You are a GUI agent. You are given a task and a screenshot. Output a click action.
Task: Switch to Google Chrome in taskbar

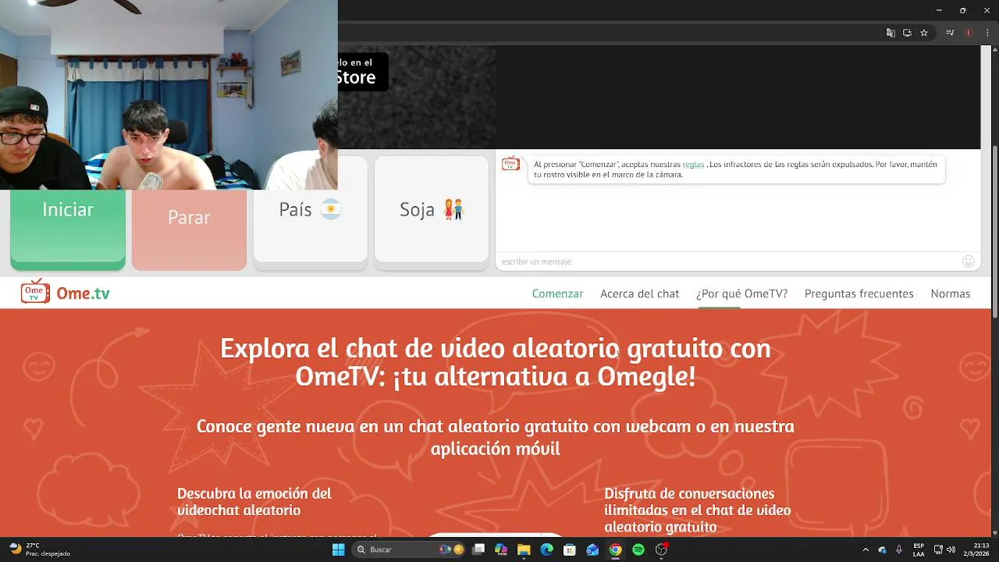pos(616,550)
